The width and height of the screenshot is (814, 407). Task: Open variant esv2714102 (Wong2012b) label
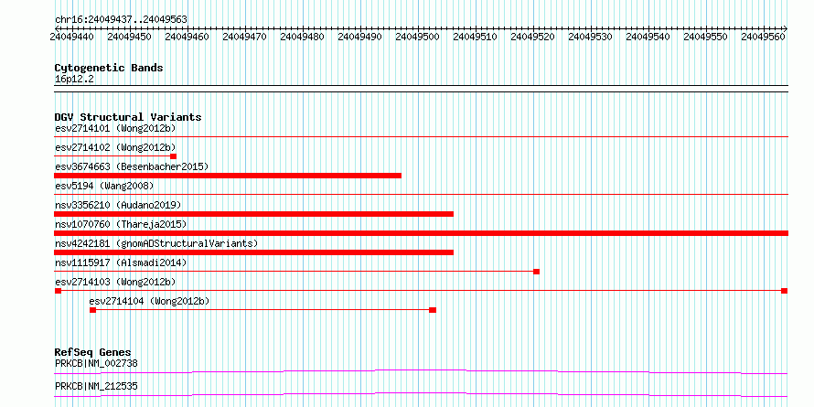115,147
